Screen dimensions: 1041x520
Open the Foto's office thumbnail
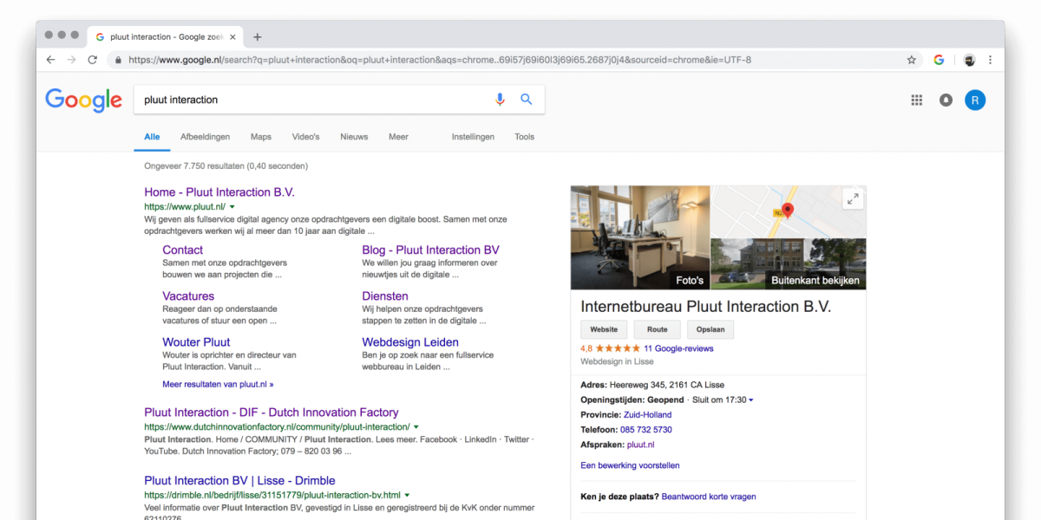[640, 237]
